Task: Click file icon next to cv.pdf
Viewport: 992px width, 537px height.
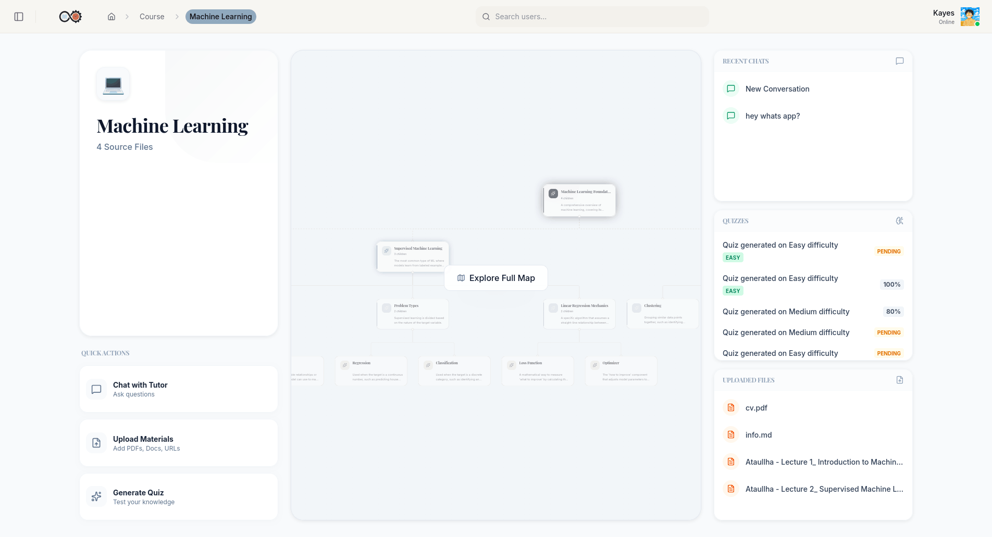Action: 731,408
